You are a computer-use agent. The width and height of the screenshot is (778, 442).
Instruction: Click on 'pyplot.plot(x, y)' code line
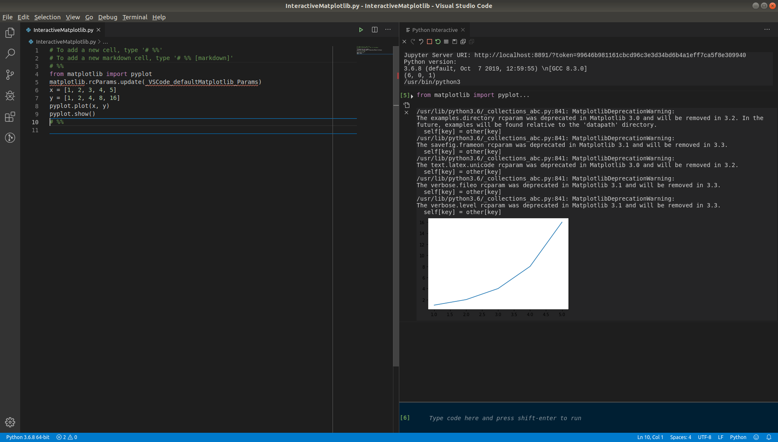(79, 106)
